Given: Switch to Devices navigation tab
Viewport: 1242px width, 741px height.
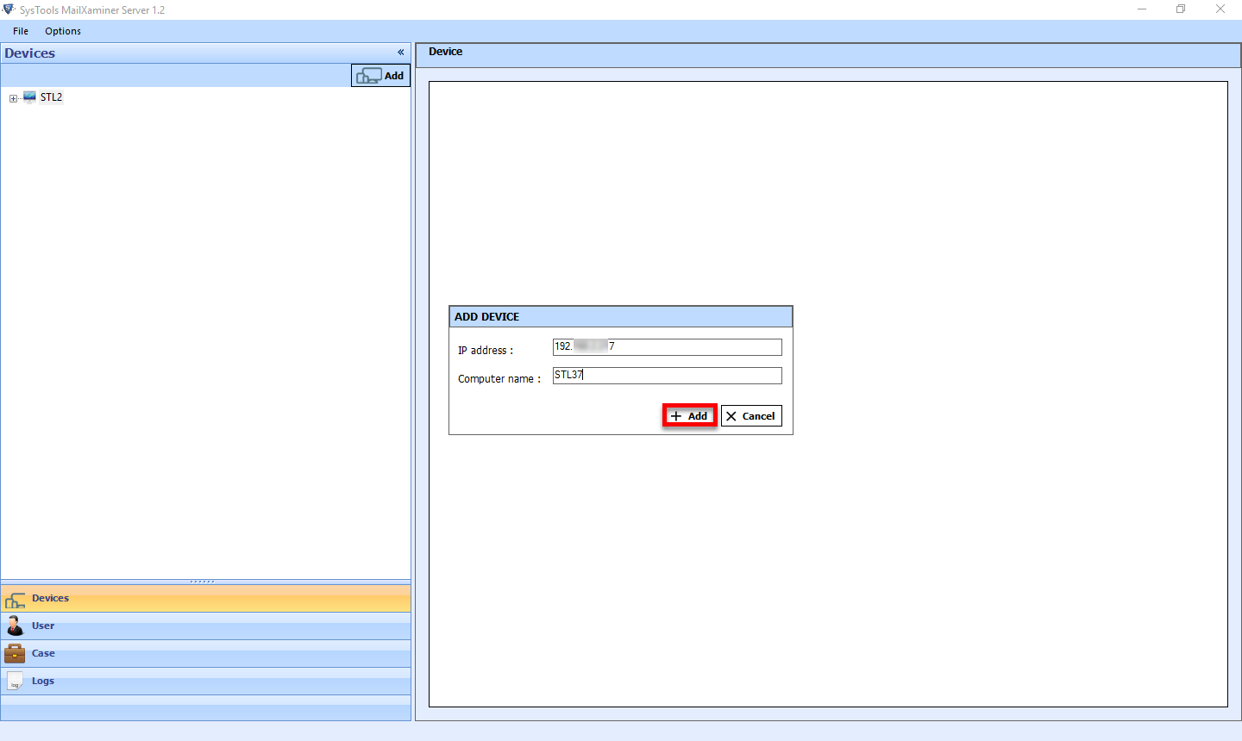Looking at the screenshot, I should [x=205, y=599].
